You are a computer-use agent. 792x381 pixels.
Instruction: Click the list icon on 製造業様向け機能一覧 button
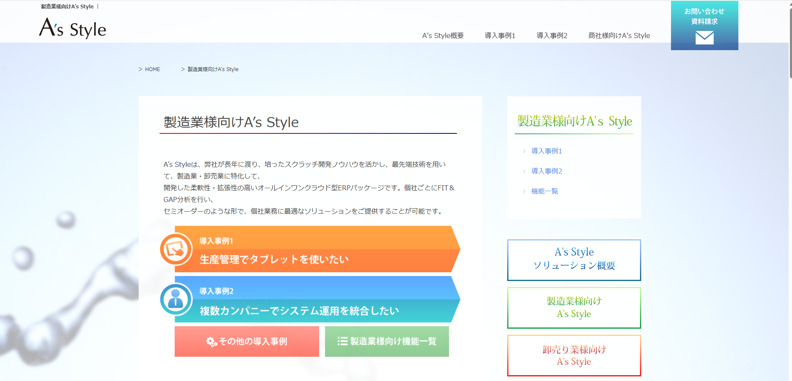[342, 341]
